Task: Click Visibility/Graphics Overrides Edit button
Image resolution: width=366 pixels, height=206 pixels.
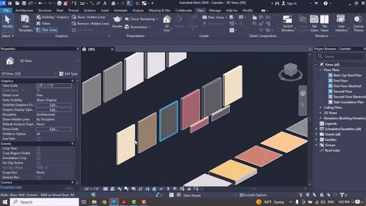Action: [54, 105]
